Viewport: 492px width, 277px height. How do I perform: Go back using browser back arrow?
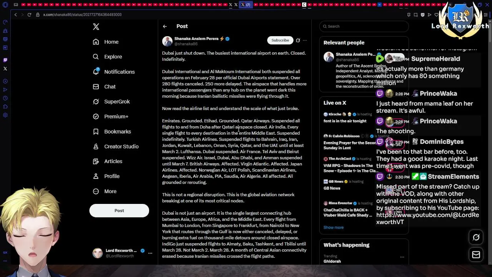(x=15, y=15)
